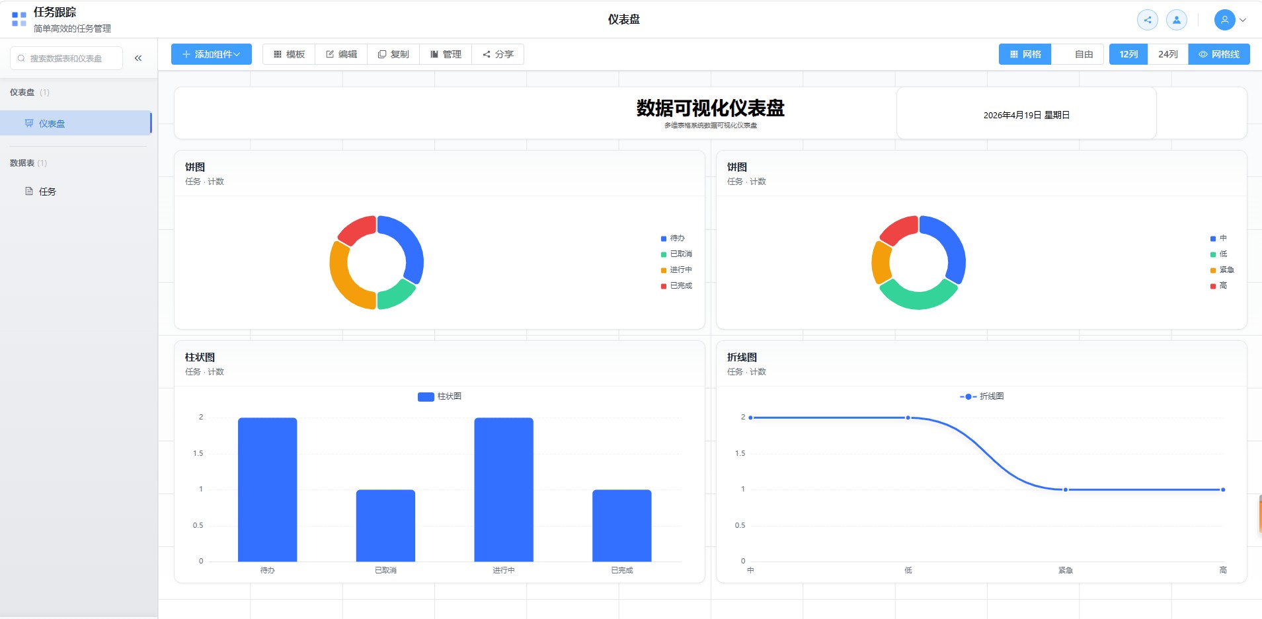Click the 分享 share toolbar button

(498, 54)
